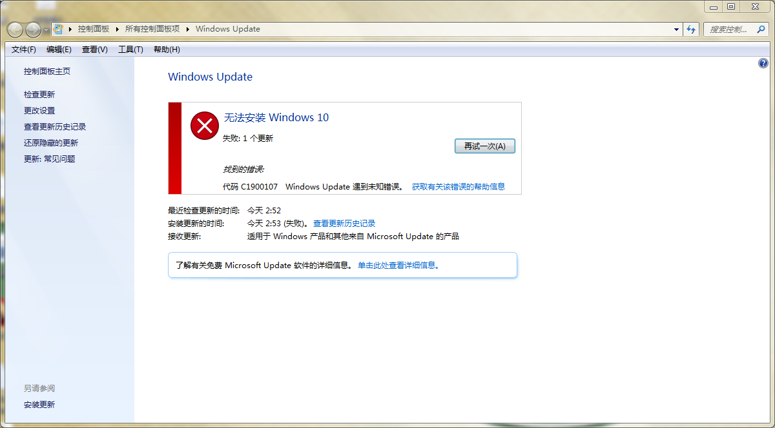The image size is (775, 428).
Task: Select 所有控制面板项 breadcrumb segment
Action: point(152,29)
